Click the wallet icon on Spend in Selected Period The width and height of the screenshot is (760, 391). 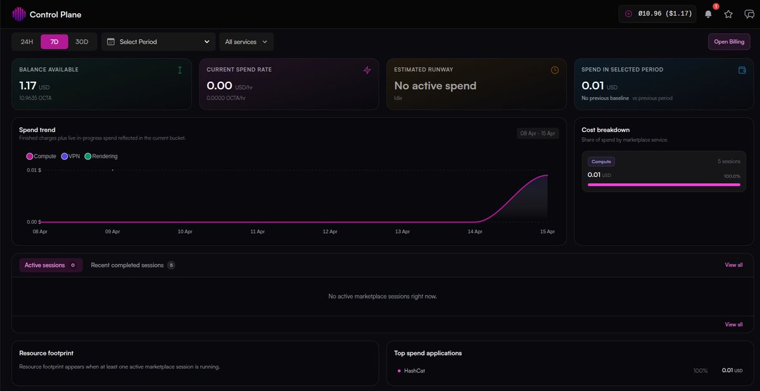click(742, 70)
